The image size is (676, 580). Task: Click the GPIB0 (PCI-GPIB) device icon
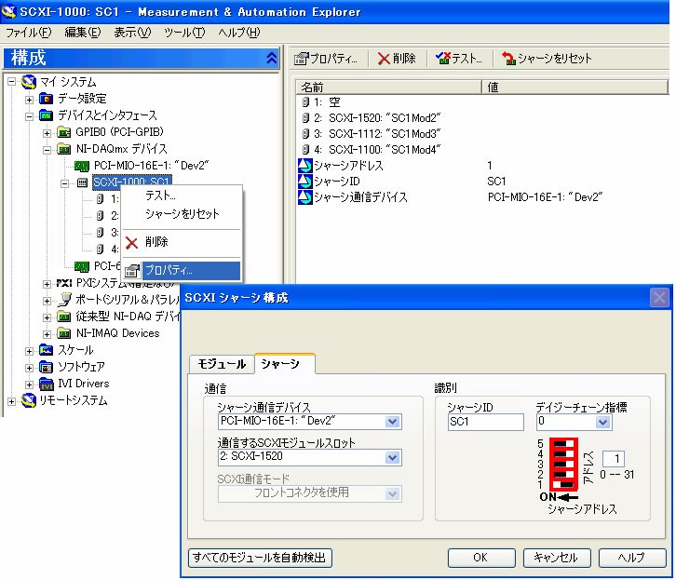(64, 132)
